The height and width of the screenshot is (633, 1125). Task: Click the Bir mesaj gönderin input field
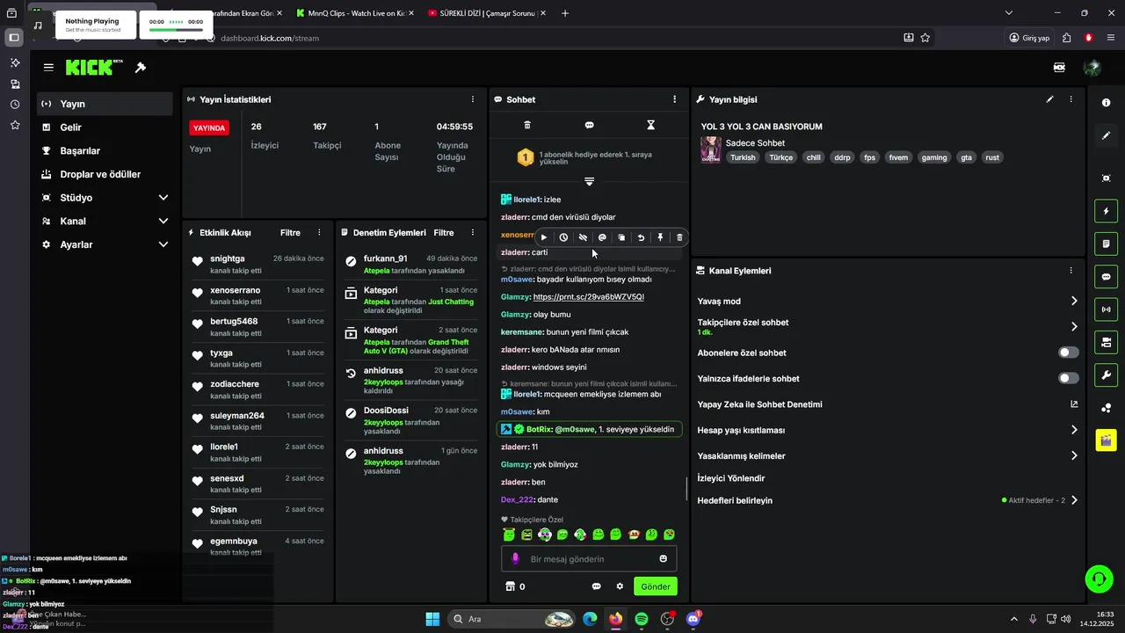pyautogui.click(x=589, y=558)
